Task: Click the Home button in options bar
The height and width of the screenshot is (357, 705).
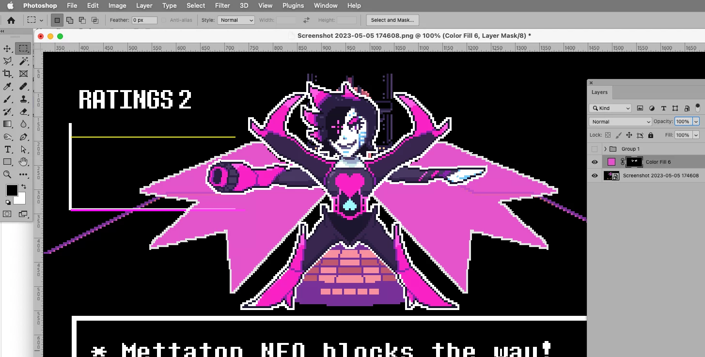Action: tap(11, 20)
